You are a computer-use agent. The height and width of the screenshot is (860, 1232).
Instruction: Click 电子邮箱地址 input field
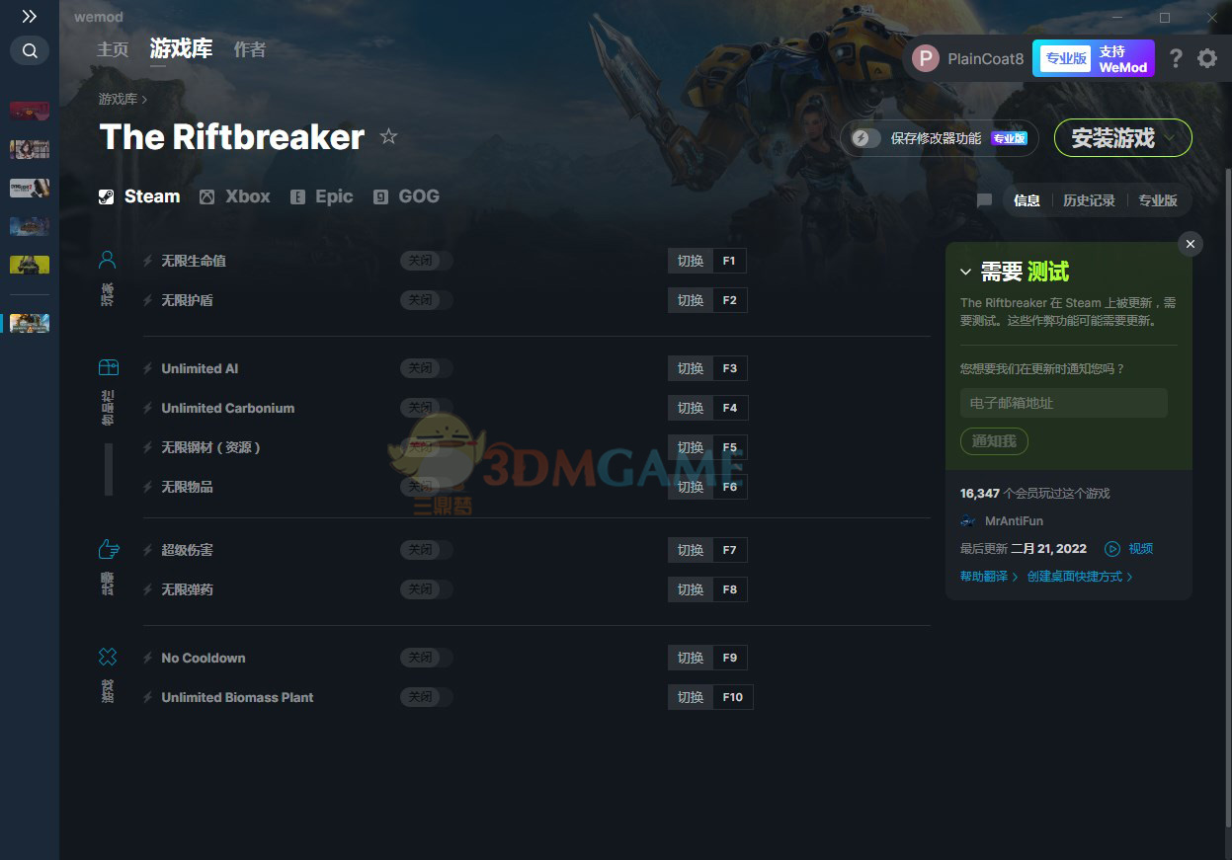(1064, 403)
